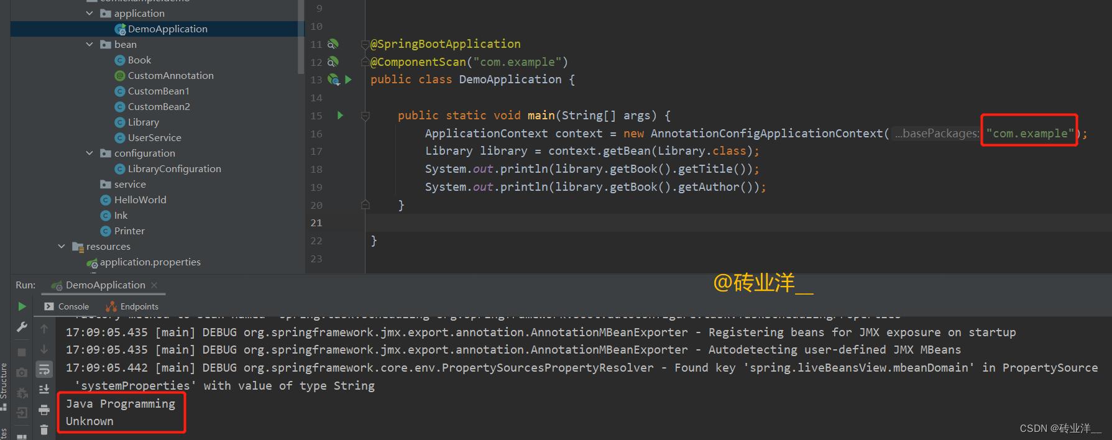
Task: Click run gutter arrow at line 13
Action: click(x=349, y=80)
